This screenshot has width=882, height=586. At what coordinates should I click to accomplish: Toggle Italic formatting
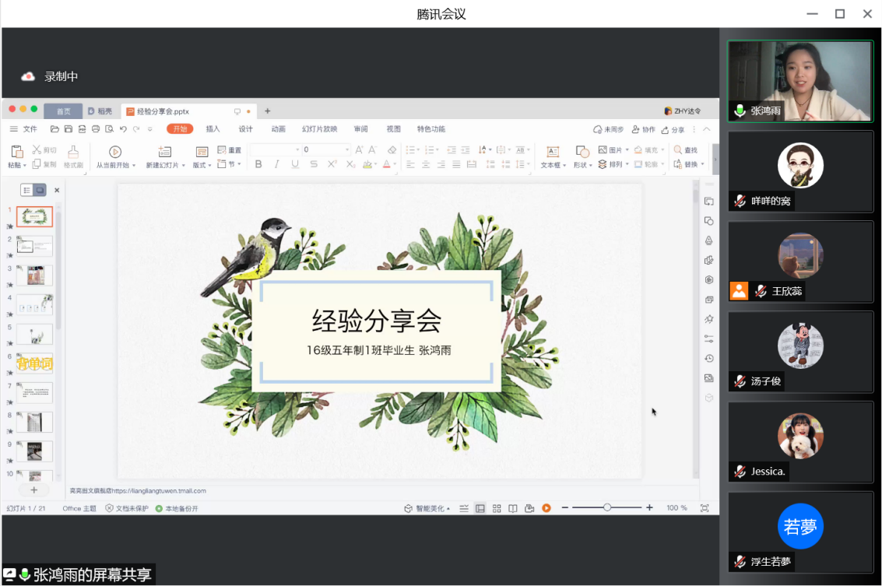click(x=276, y=164)
